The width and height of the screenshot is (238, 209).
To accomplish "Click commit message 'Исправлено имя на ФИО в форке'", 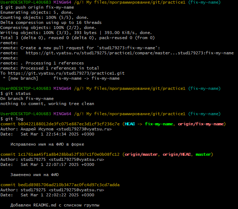I will (46, 144).
